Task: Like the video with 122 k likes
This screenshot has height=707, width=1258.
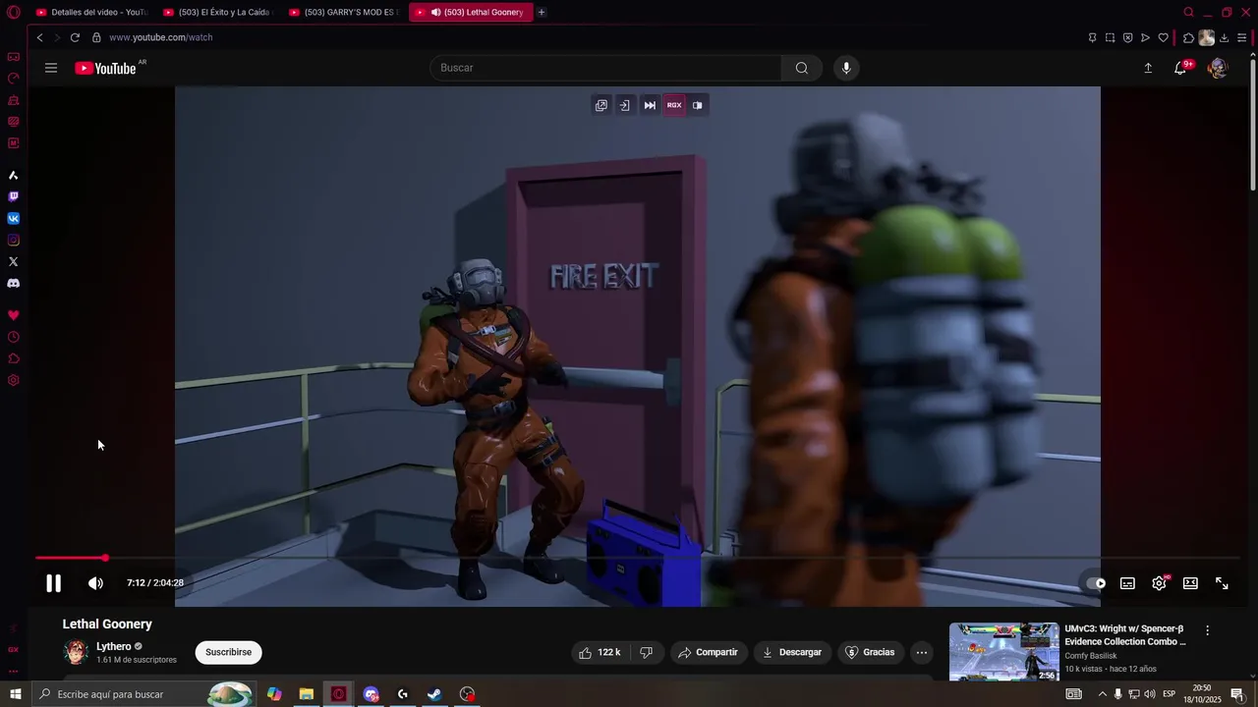Action: click(600, 652)
